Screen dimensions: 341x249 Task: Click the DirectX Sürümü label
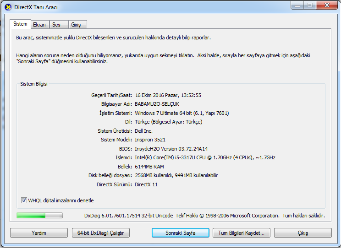click(115, 184)
